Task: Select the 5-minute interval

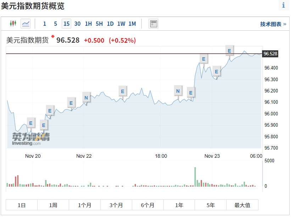Action: pyautogui.click(x=55, y=24)
